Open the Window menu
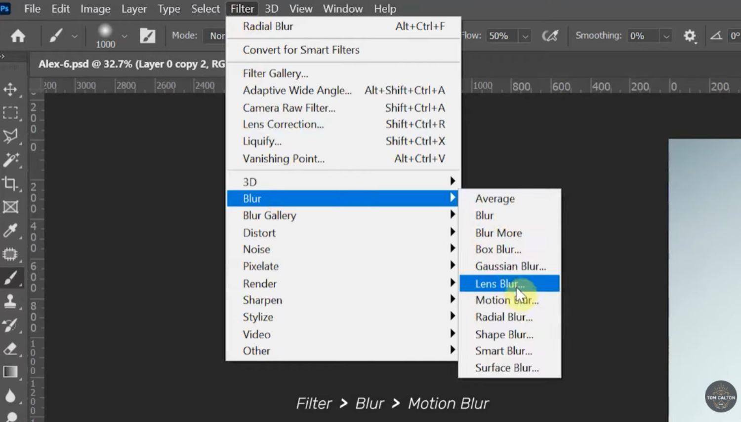Screen dimensions: 741x422 point(343,9)
